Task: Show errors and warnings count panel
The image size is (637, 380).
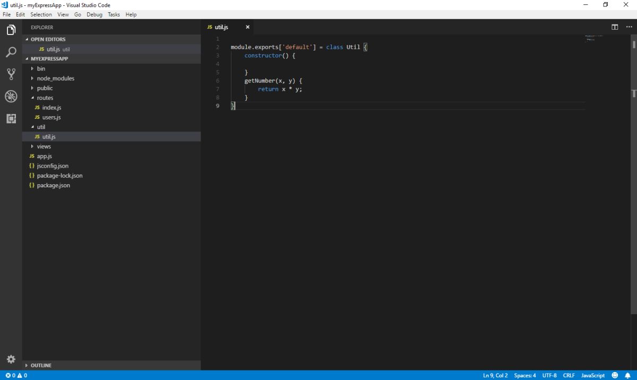Action: point(16,375)
